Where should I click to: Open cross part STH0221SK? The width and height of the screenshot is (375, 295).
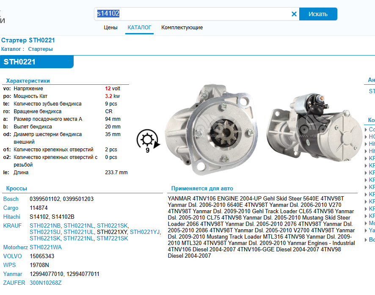(112, 225)
